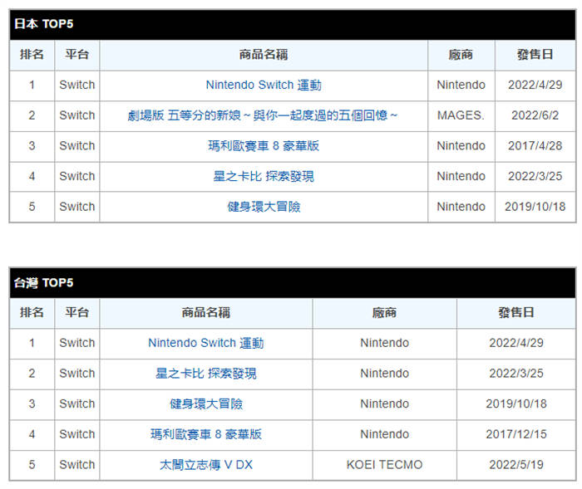Screen dimensions: 582x489
Task: Open Nintendo Switch 運動 link in 台灣 TOP5
Action: (206, 343)
